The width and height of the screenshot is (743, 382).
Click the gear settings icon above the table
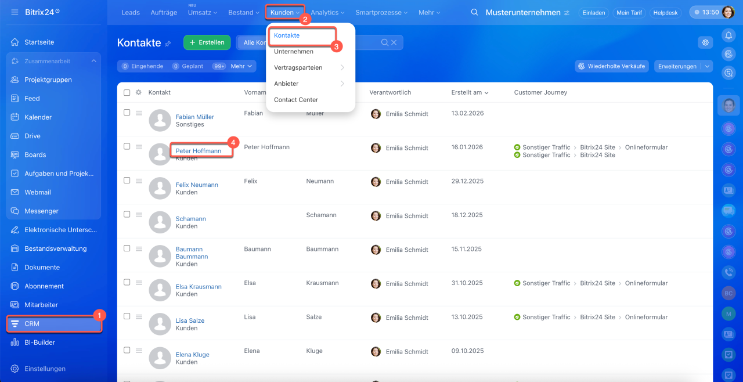[705, 42]
